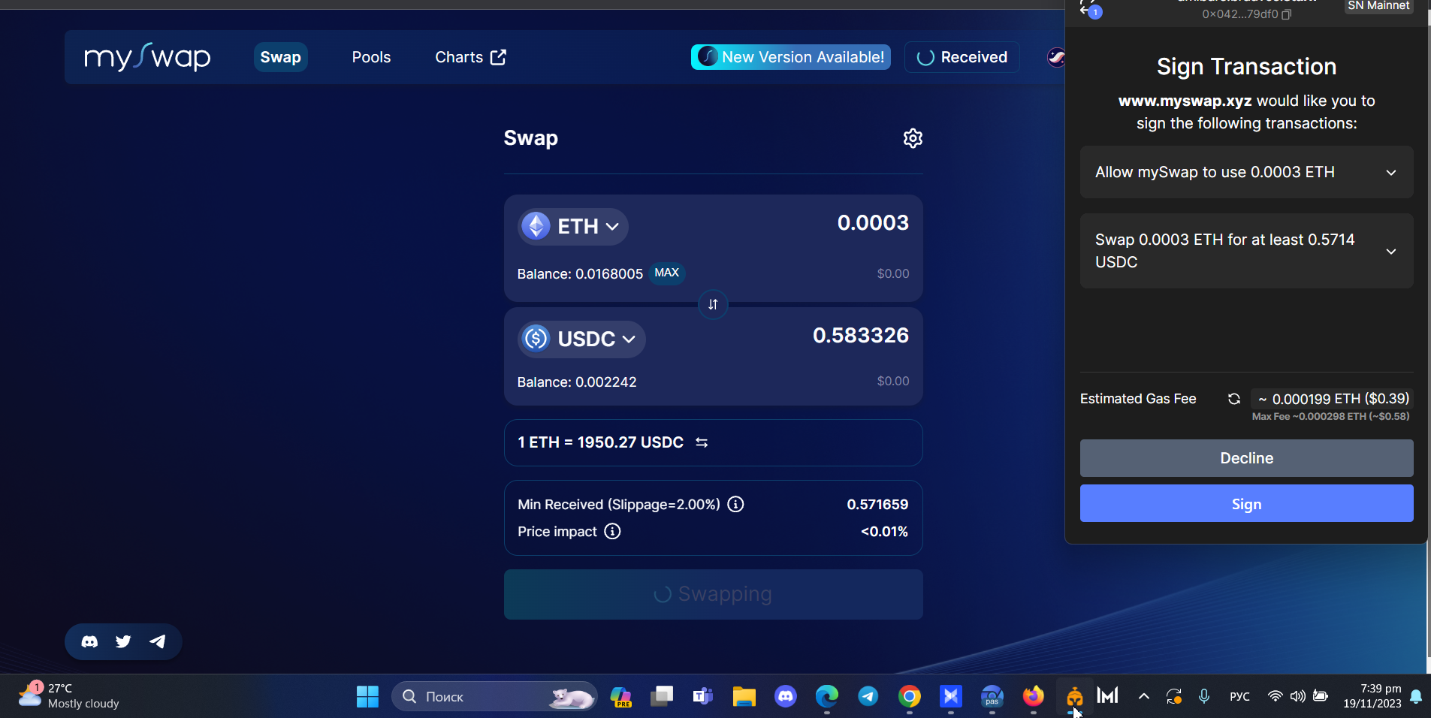Open File Explorer from the taskbar

744,697
